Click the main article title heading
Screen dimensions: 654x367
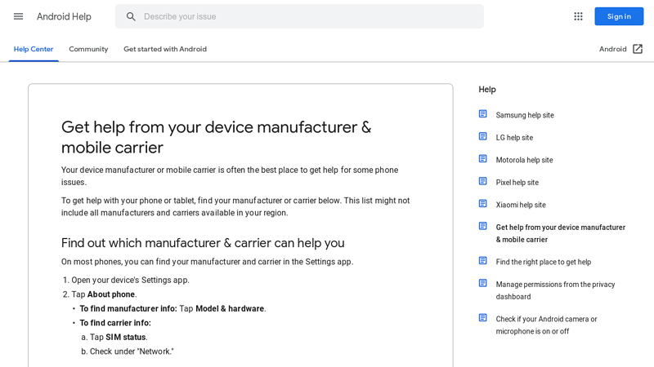216,137
